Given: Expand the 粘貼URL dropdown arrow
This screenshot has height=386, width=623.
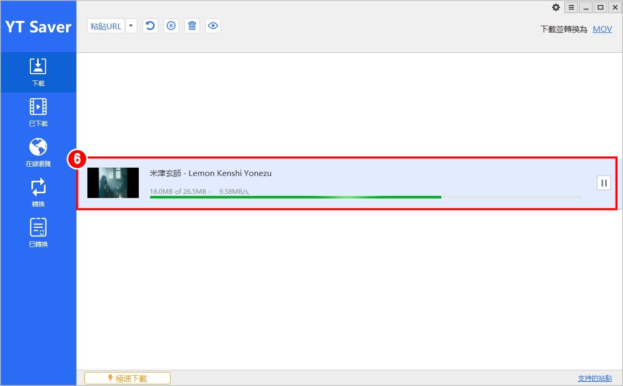Looking at the screenshot, I should (131, 26).
